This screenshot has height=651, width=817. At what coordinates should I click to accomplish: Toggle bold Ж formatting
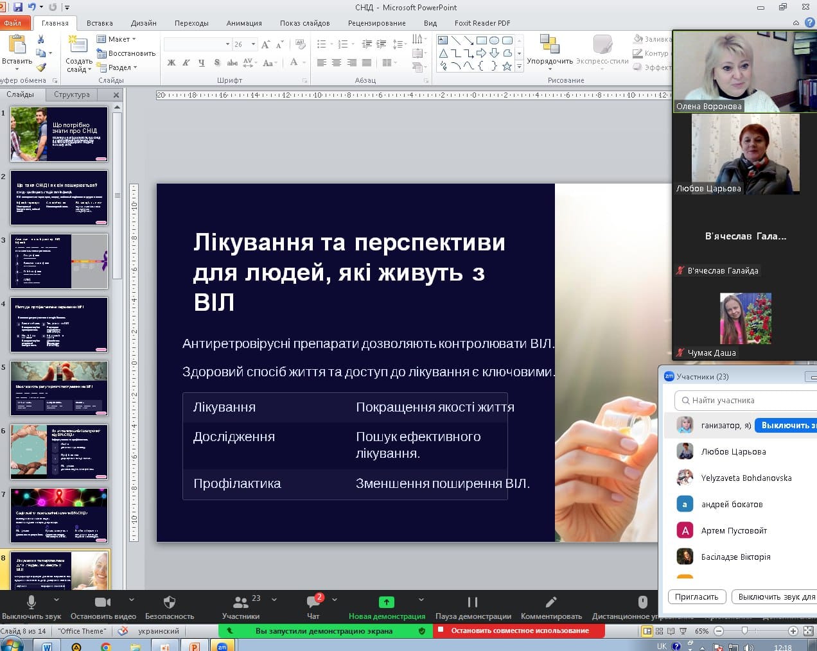point(171,63)
